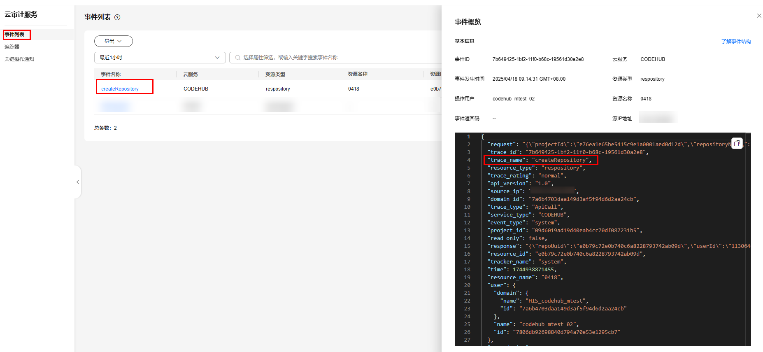
Task: Click the help icon beside 事件列表 title
Action: tap(117, 17)
